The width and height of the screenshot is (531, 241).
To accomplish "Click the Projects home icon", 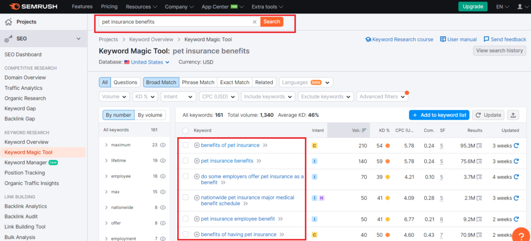I will pyautogui.click(x=9, y=22).
